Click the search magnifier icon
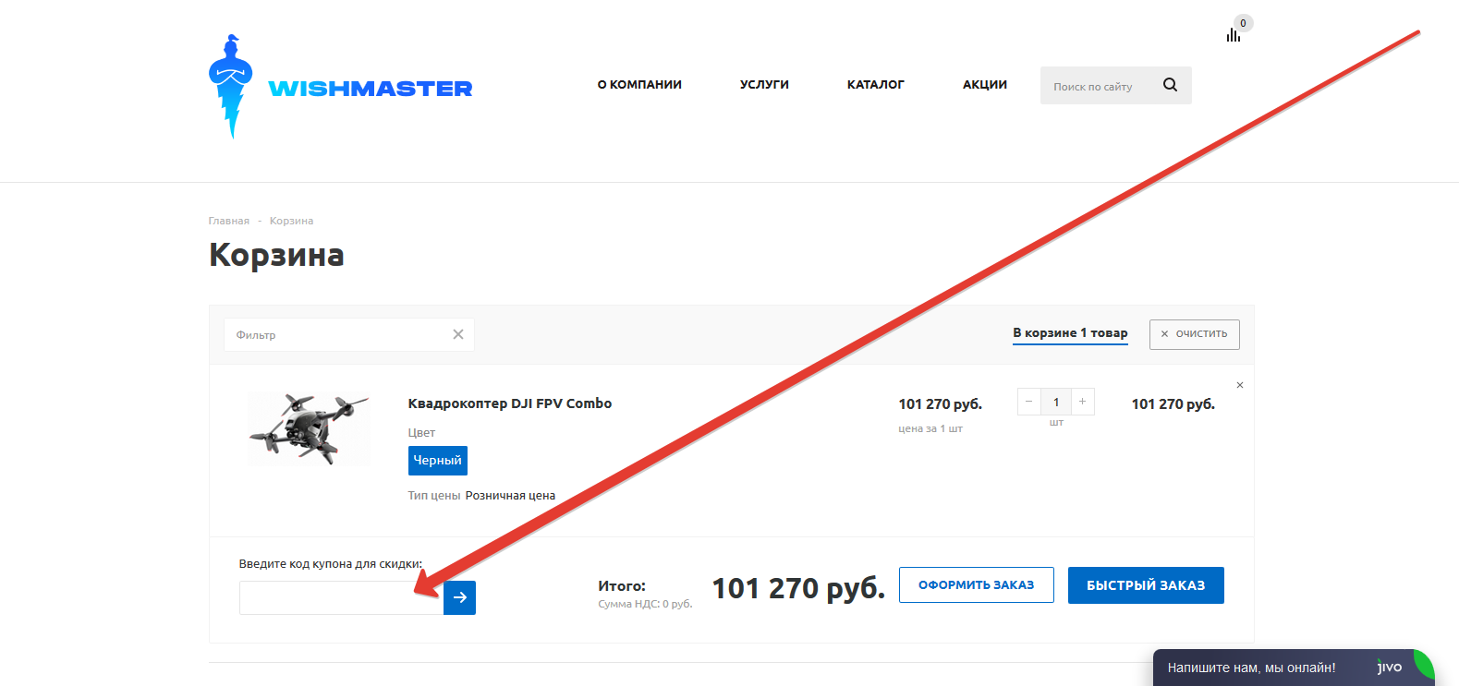The image size is (1459, 686). [x=1170, y=85]
